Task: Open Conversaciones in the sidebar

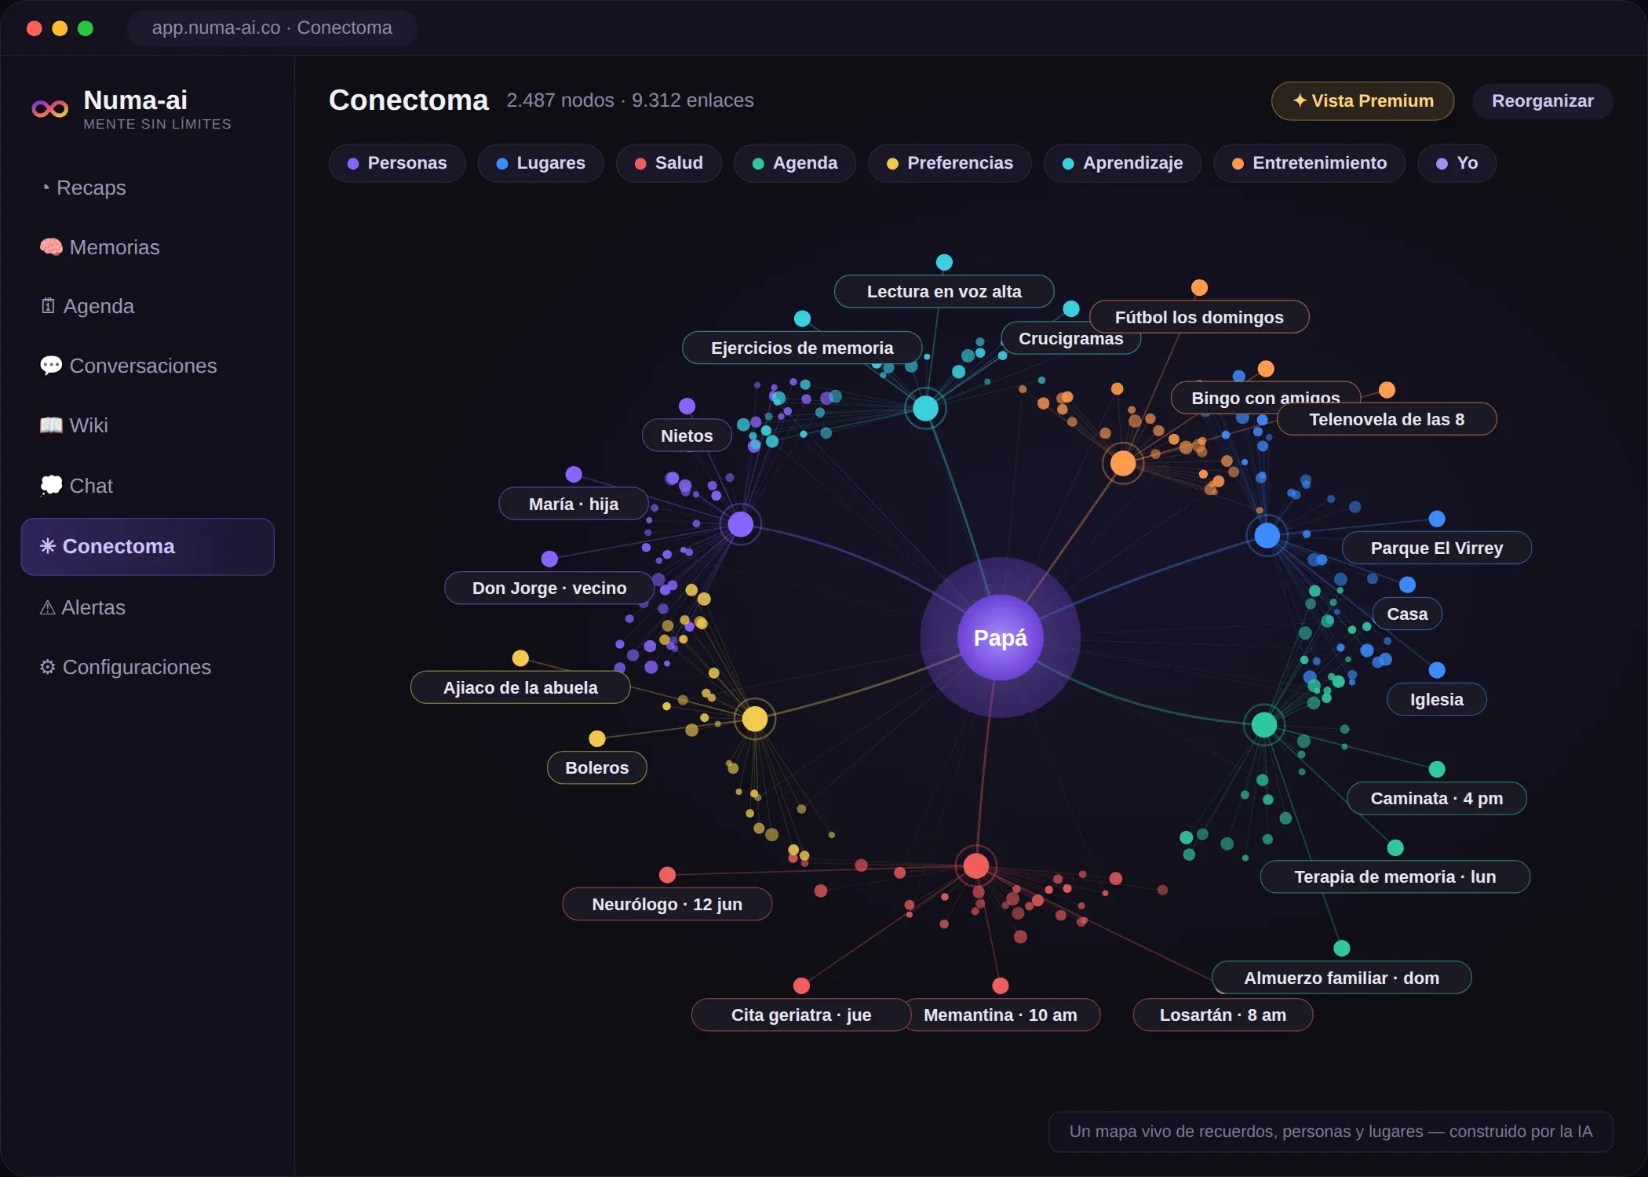Action: point(148,366)
